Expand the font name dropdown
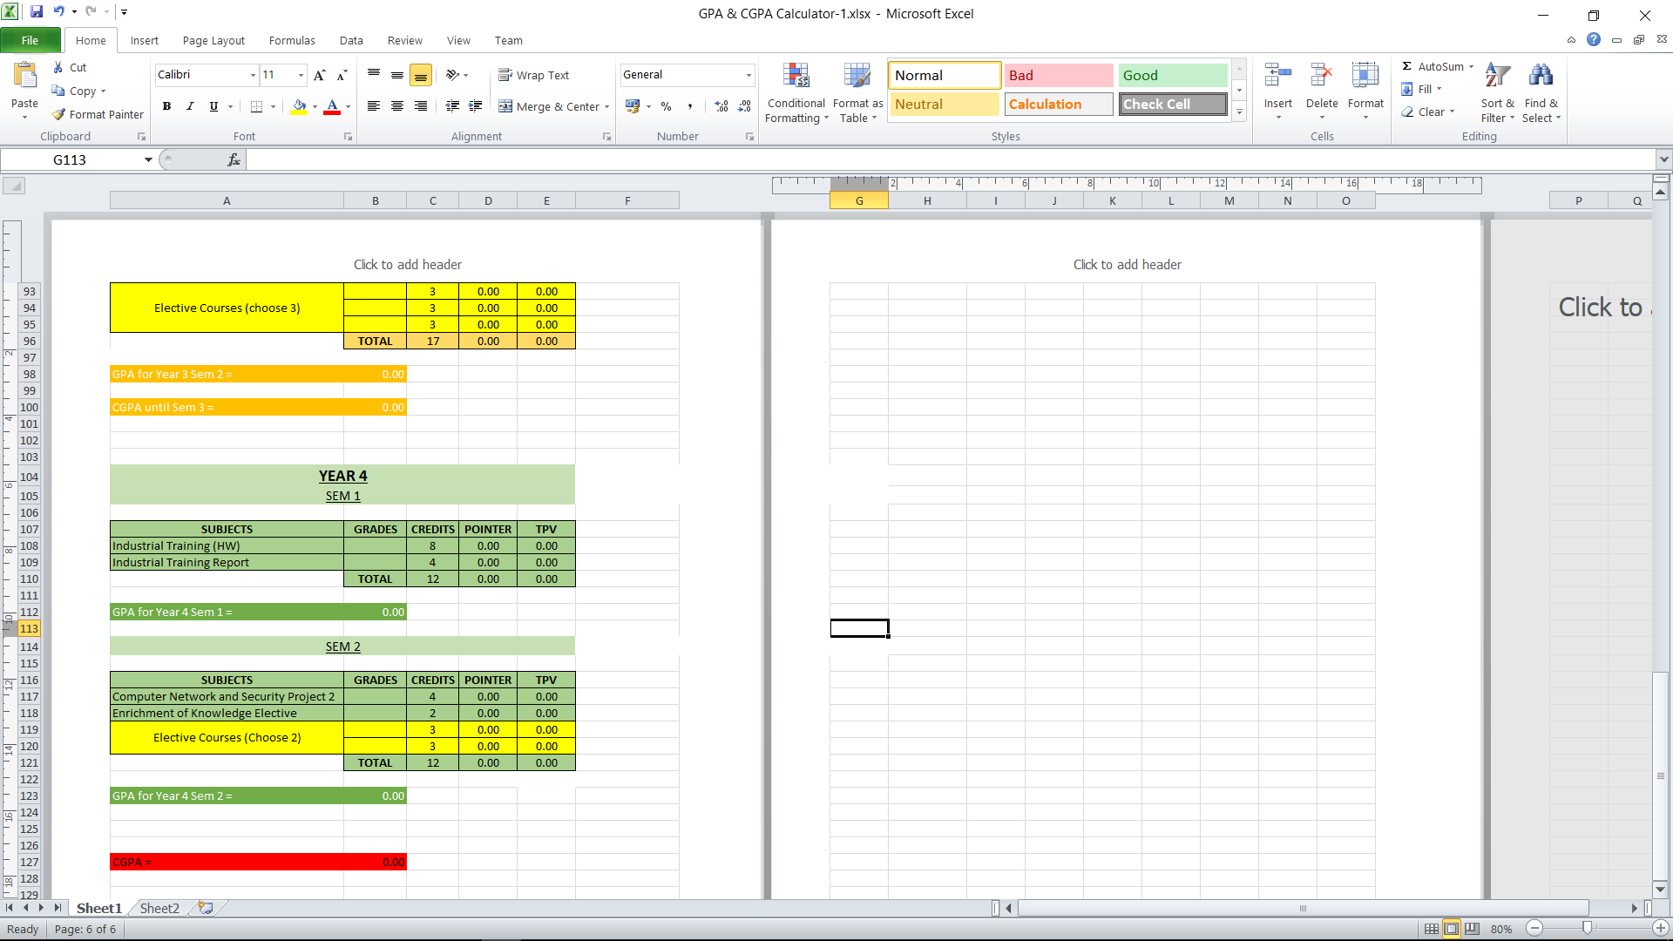Viewport: 1673px width, 941px height. point(253,75)
